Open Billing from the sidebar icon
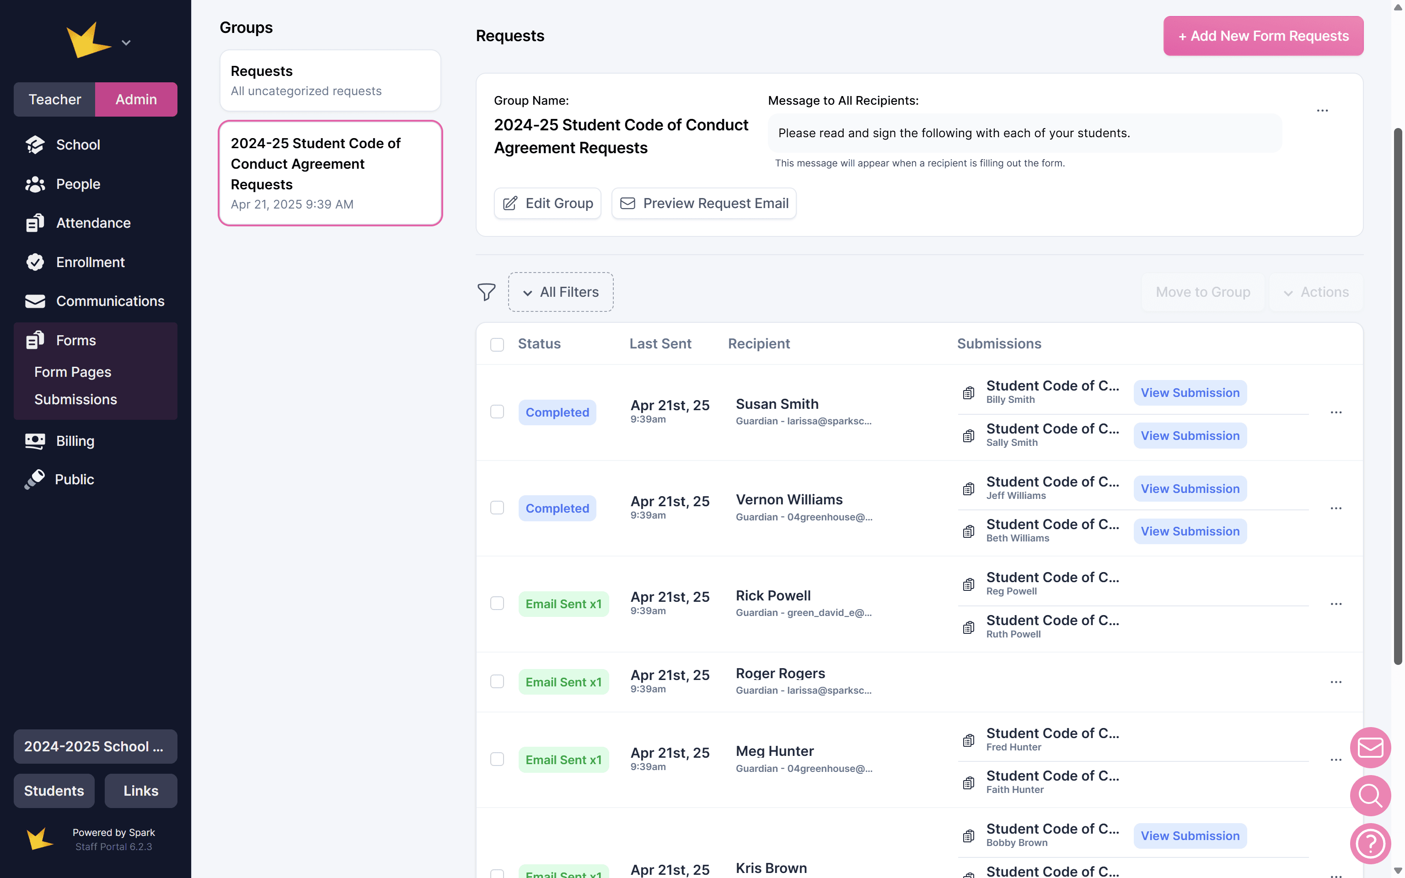 tap(35, 441)
